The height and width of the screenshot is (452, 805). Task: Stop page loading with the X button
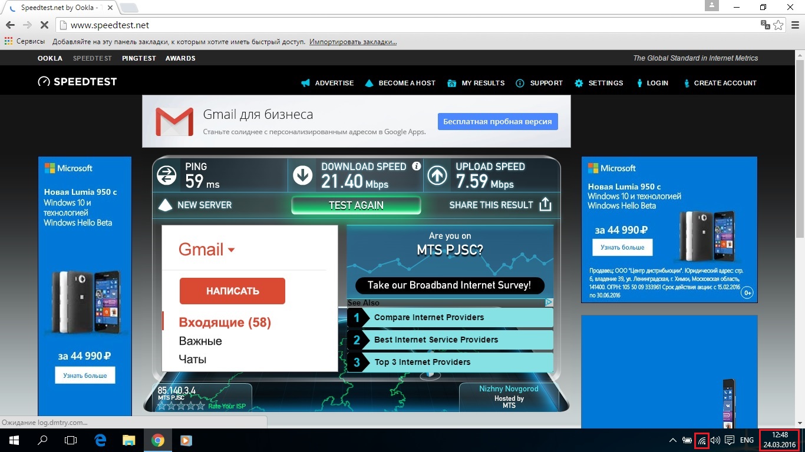tap(45, 25)
